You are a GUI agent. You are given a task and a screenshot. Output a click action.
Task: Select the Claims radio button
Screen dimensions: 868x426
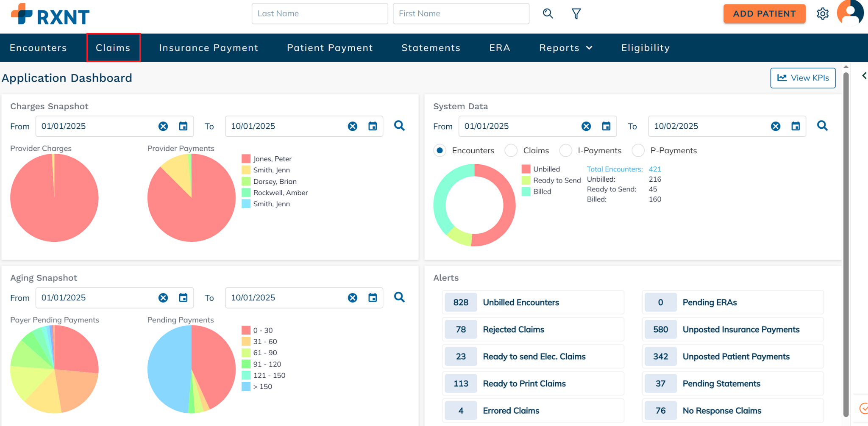point(511,150)
